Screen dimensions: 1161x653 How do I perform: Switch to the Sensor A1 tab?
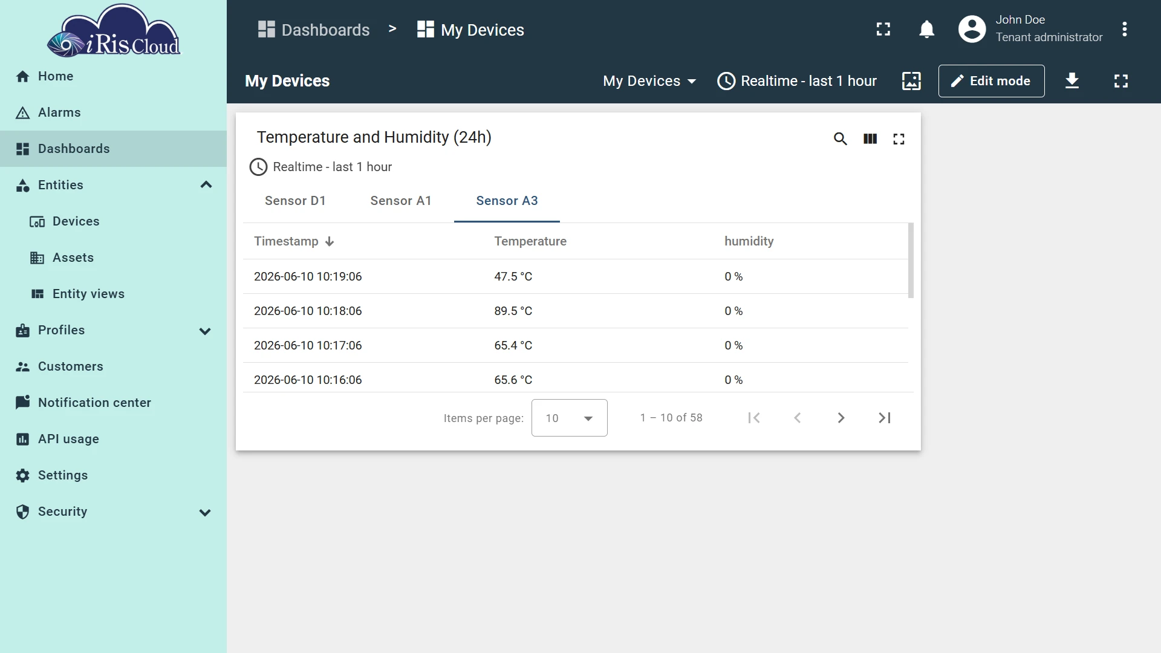click(x=401, y=201)
